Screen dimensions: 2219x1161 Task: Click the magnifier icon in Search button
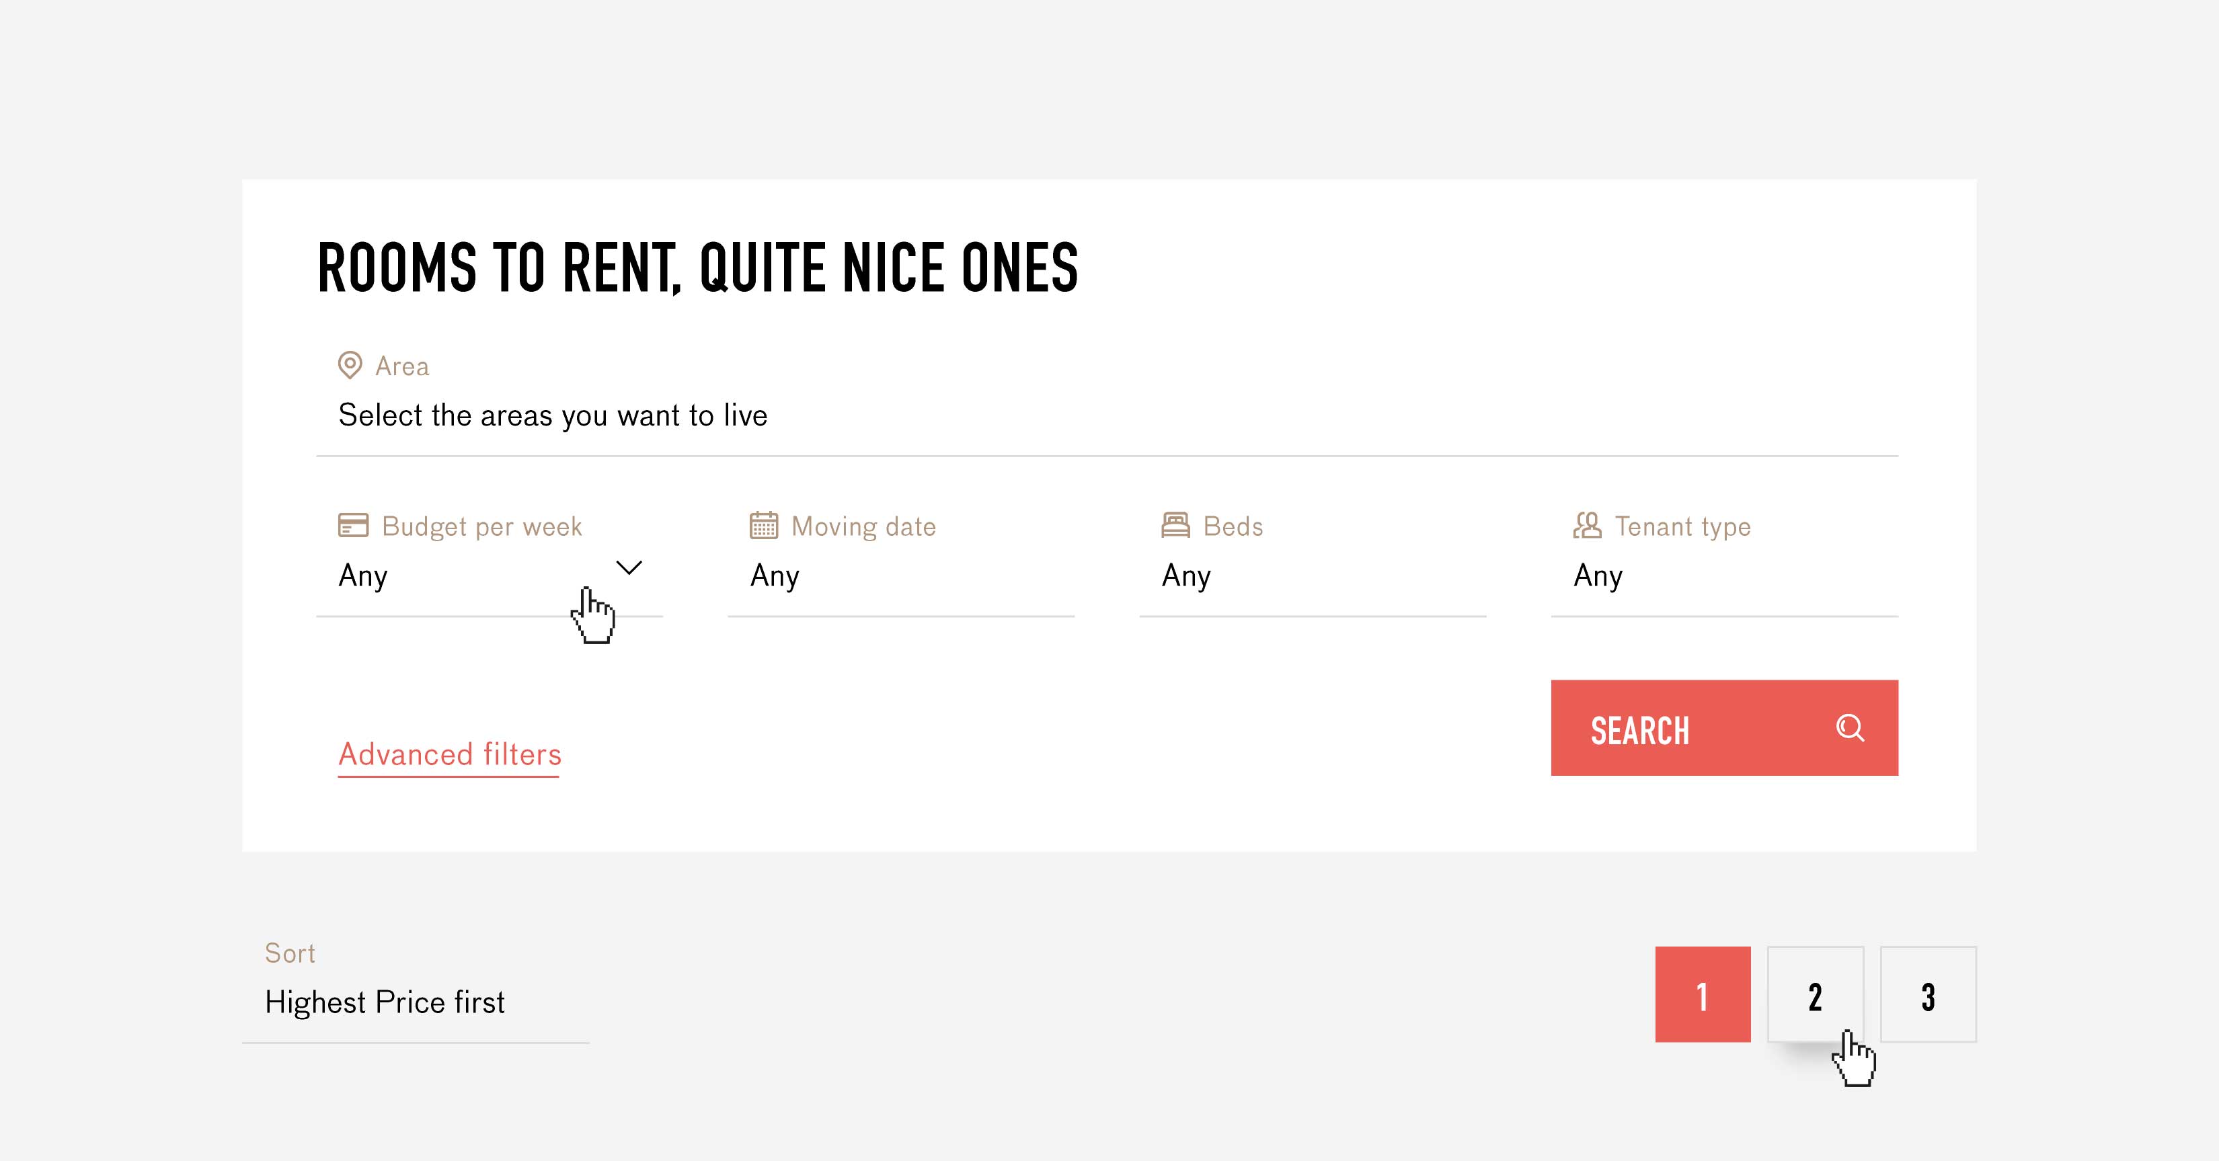1849,729
